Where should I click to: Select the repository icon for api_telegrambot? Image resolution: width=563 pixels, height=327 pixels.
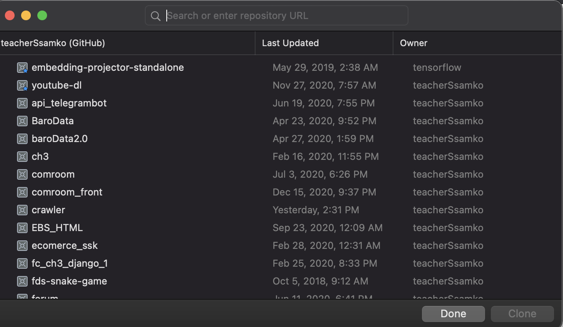pyautogui.click(x=22, y=103)
